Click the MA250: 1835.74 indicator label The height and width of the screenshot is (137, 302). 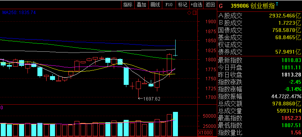(x=19, y=13)
